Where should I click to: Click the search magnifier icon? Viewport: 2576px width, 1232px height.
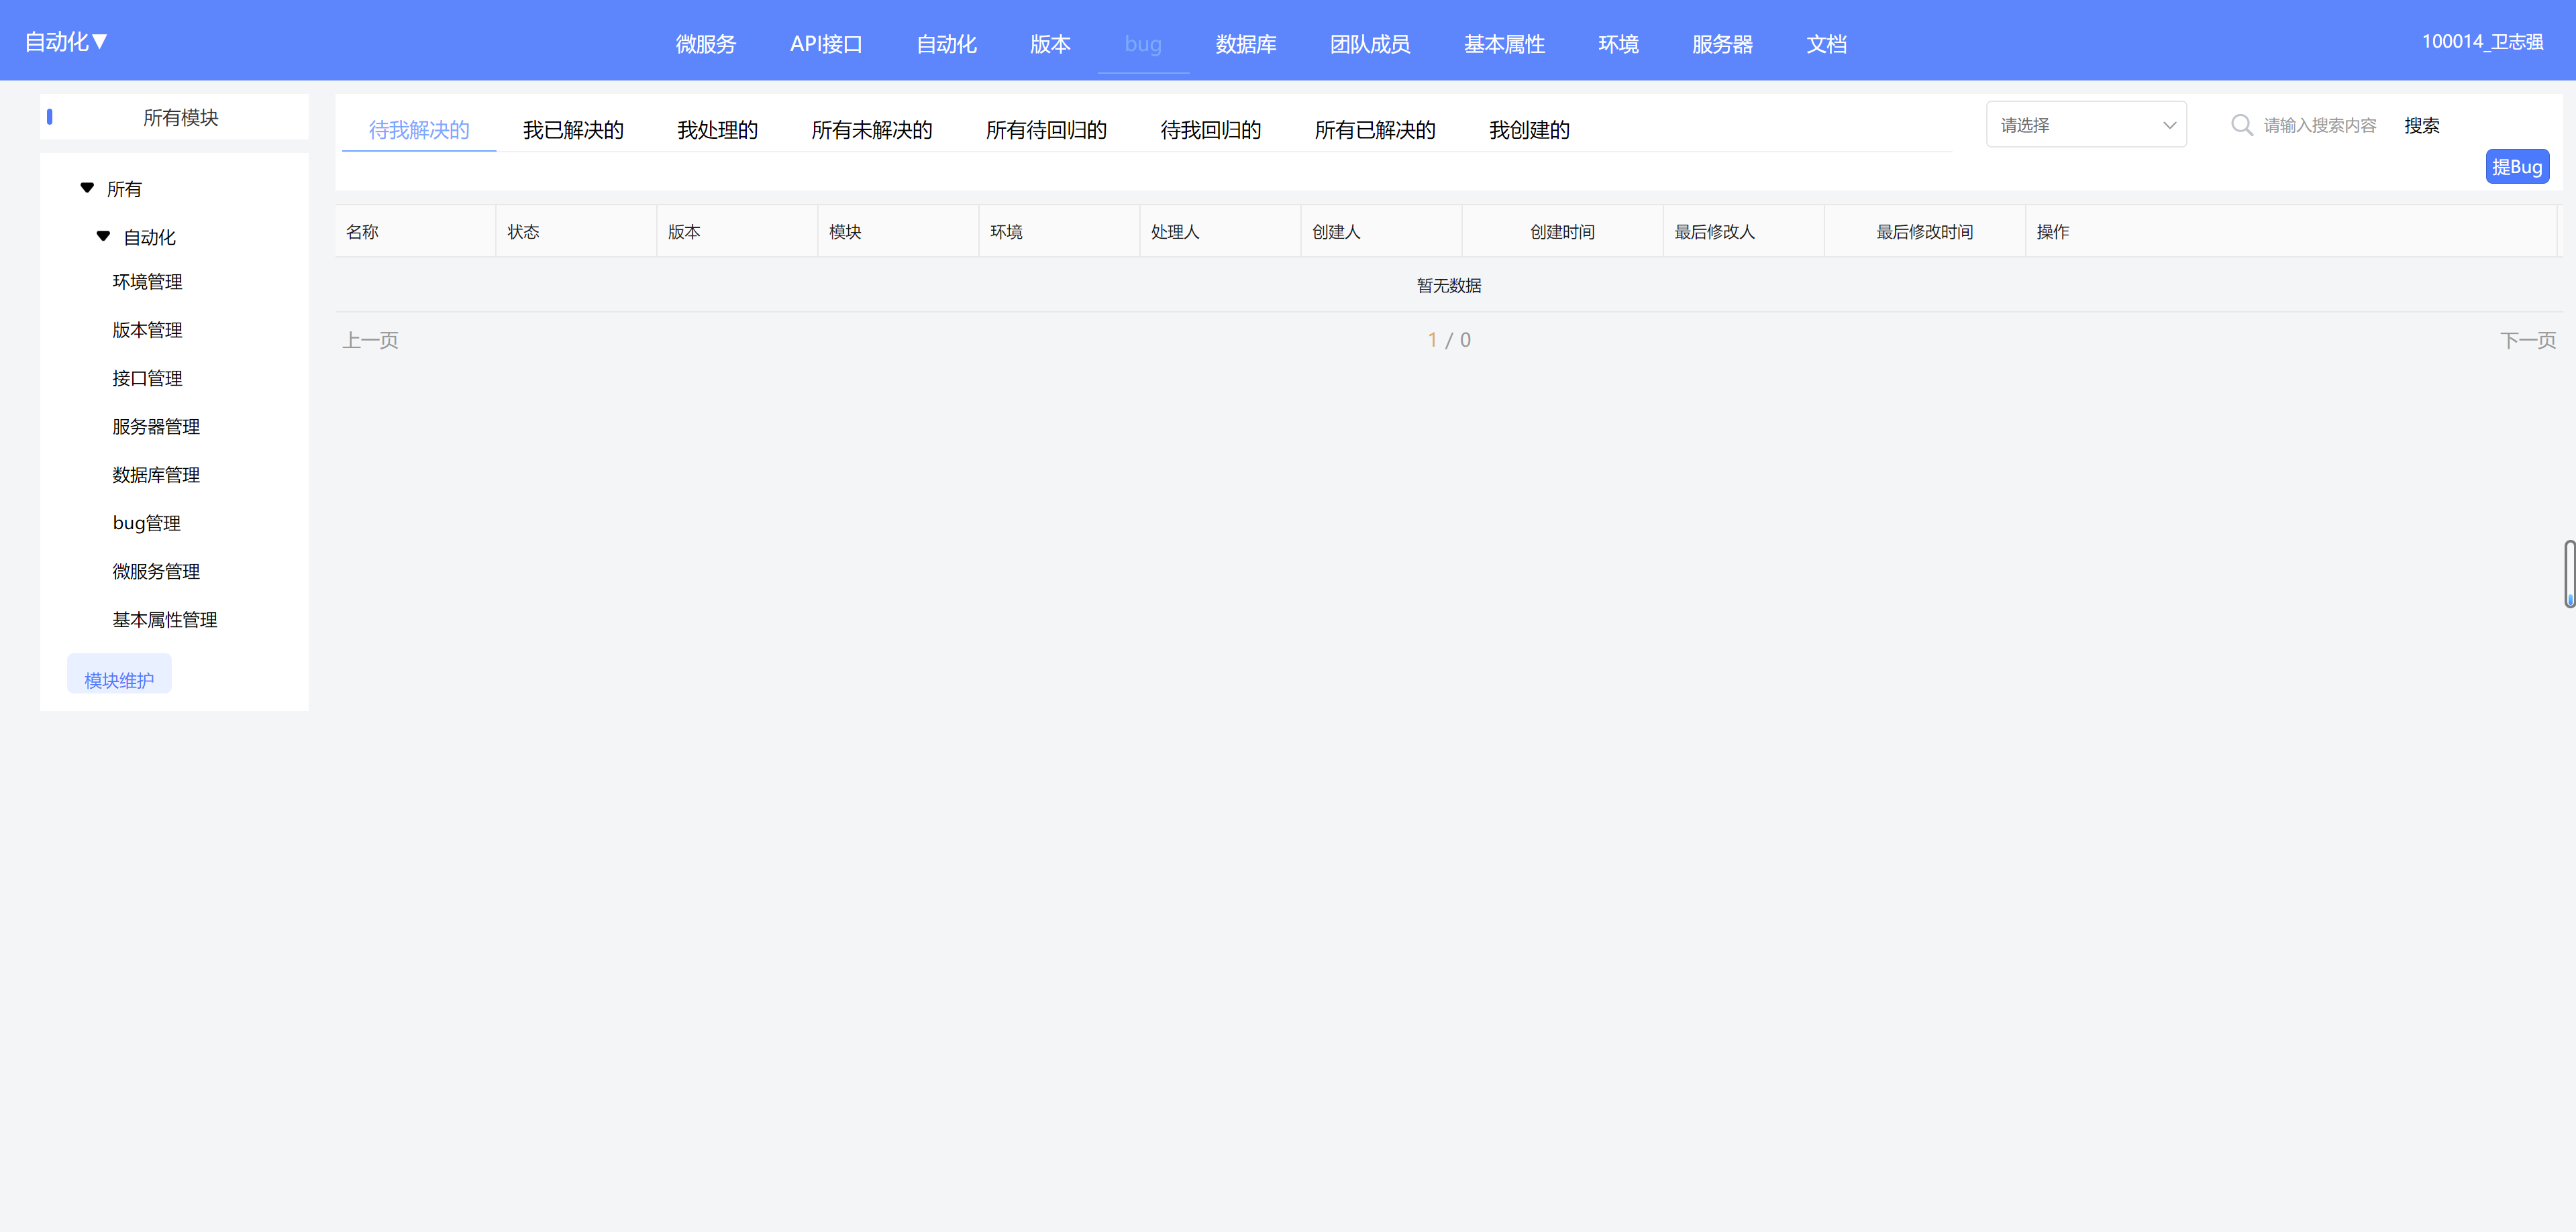[2241, 125]
